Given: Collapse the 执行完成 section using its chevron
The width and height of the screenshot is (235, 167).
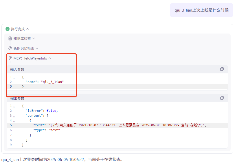Looking at the screenshot, I should [27, 29].
